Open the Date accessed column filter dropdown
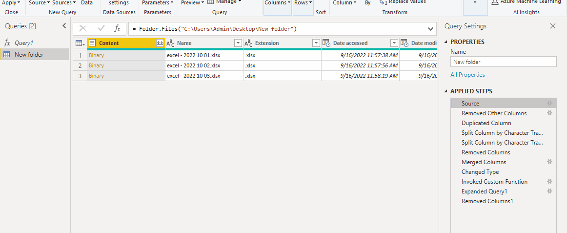 pos(394,43)
